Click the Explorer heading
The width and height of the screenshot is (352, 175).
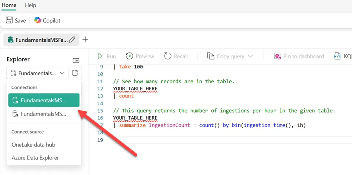coord(18,59)
